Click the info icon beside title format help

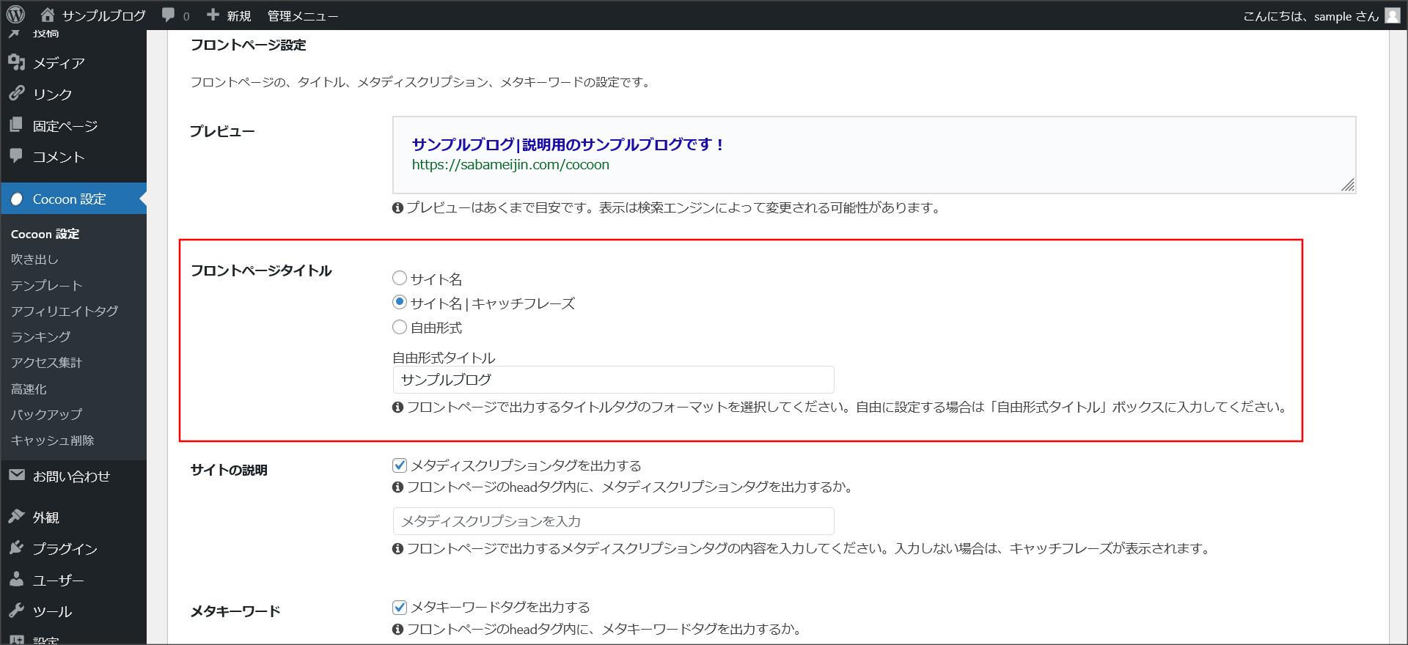click(397, 408)
